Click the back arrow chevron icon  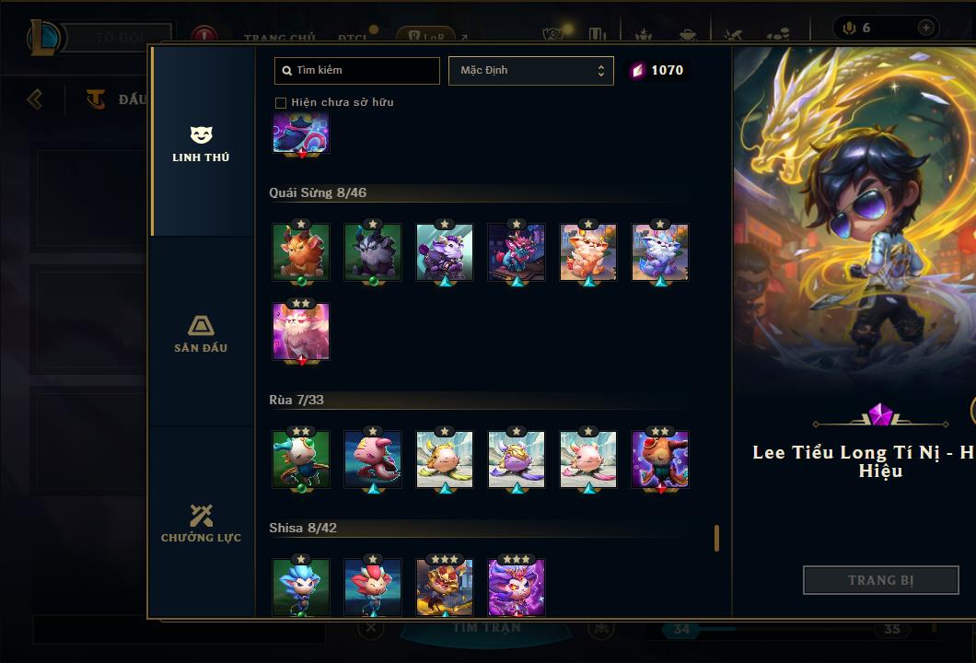point(35,99)
